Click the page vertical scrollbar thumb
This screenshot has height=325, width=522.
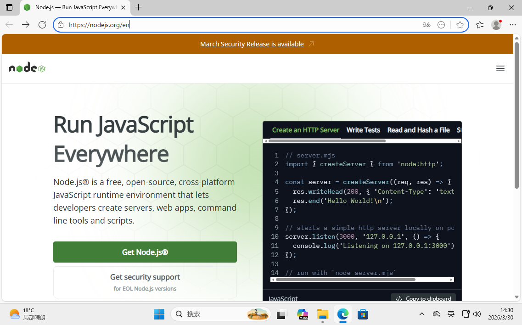516,115
